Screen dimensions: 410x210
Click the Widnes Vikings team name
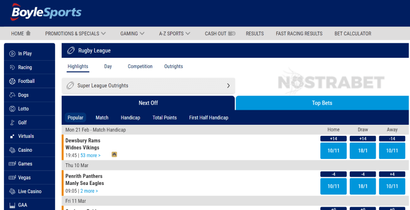pos(82,147)
